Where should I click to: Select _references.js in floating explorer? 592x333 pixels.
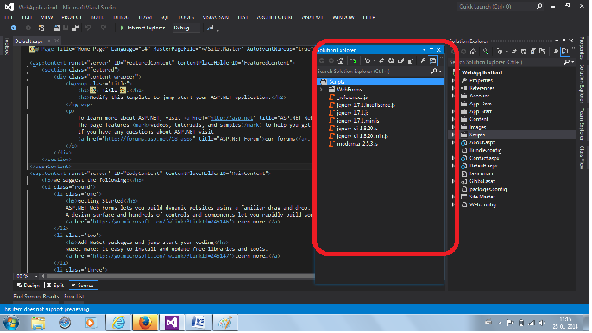(352, 97)
